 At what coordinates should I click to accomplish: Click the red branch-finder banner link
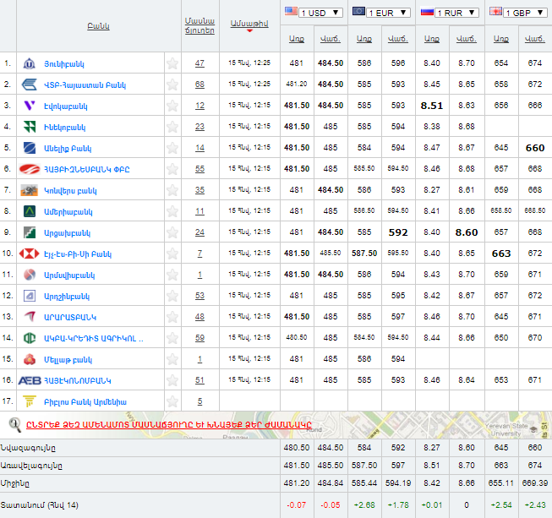[x=169, y=425]
